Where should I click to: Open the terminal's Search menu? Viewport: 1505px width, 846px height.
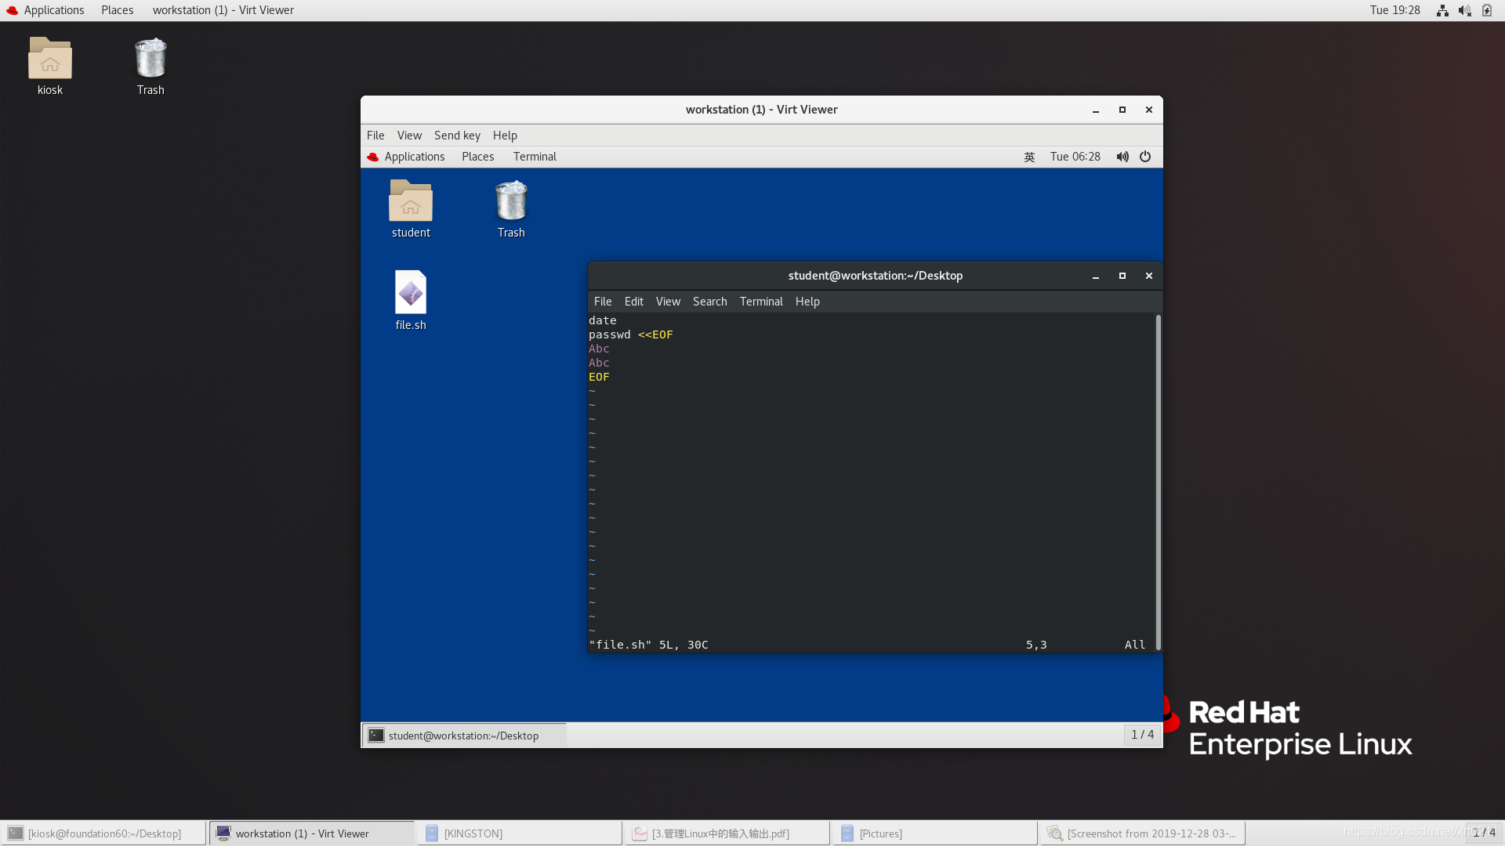(709, 302)
